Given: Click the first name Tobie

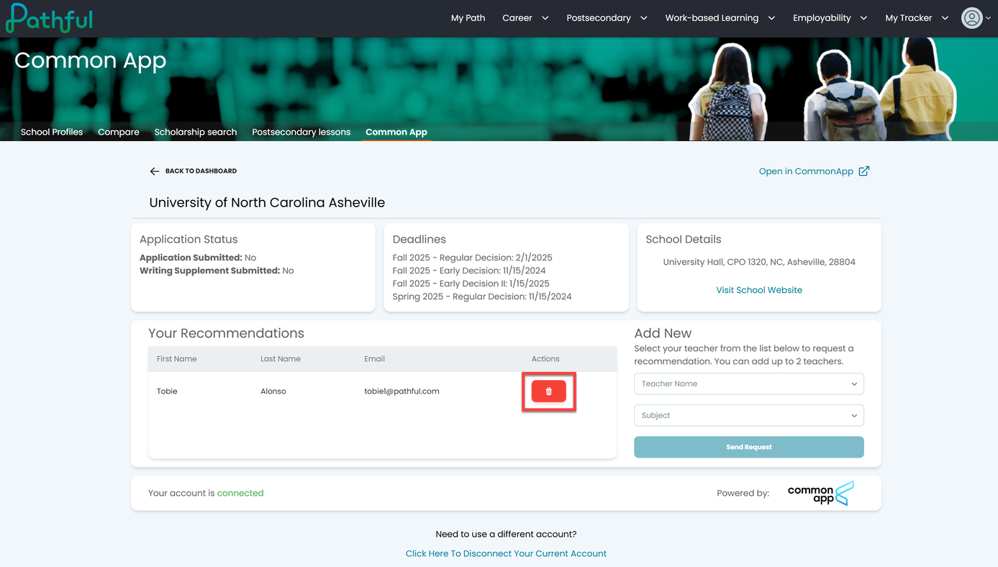Looking at the screenshot, I should click(167, 391).
